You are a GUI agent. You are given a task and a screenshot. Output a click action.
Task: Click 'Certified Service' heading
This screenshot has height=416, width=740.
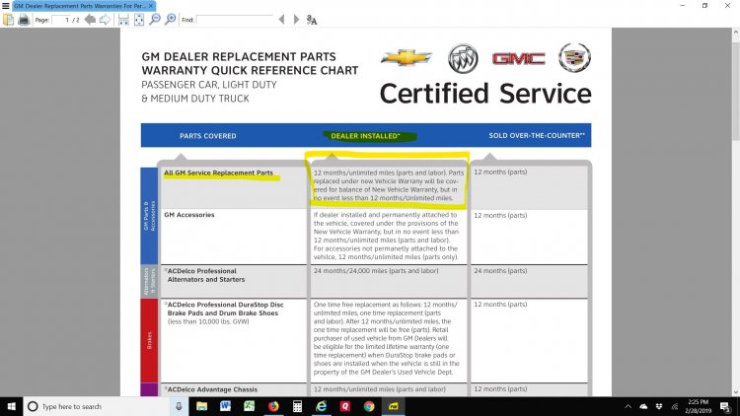(485, 94)
